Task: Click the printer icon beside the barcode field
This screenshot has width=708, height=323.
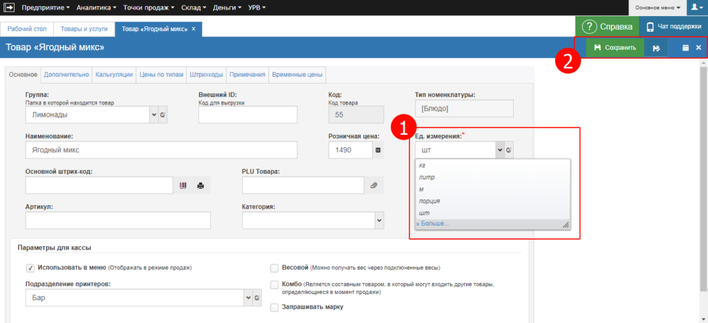Action: pos(201,185)
